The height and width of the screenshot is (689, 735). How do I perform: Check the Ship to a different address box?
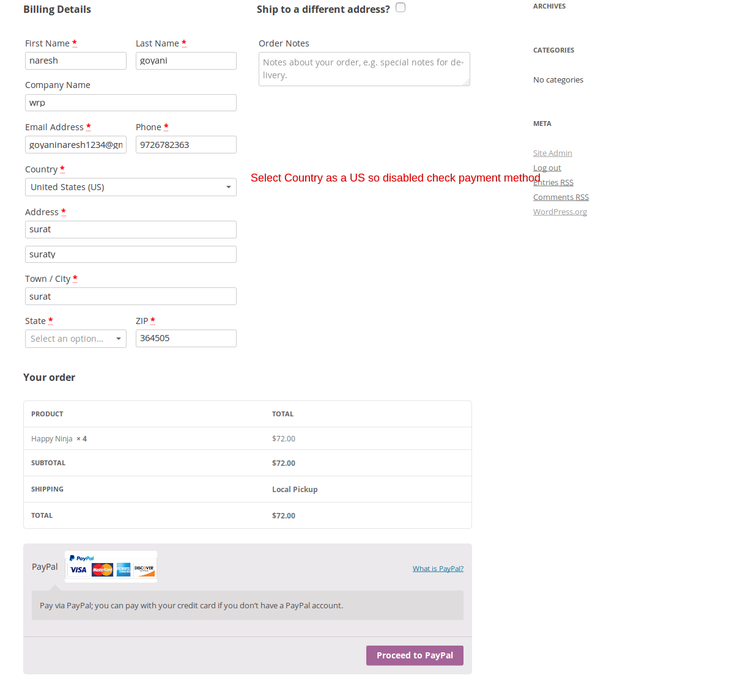(x=401, y=8)
